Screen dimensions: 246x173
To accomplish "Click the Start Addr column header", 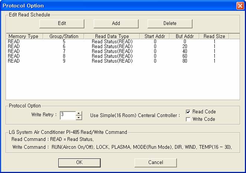I will click(x=155, y=36).
